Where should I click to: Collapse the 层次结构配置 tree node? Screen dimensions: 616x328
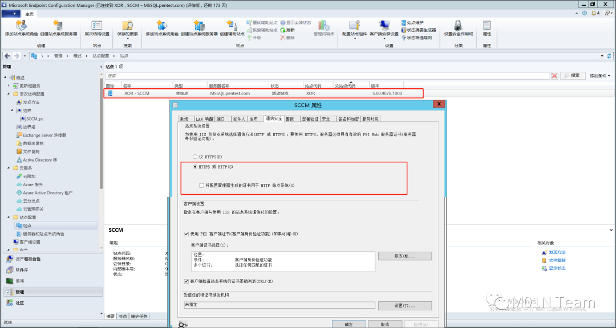(x=9, y=94)
